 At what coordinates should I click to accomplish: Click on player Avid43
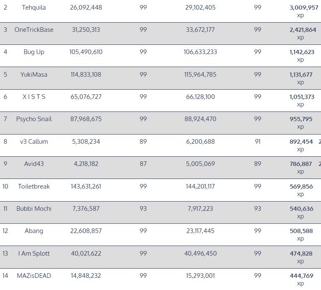tap(34, 164)
